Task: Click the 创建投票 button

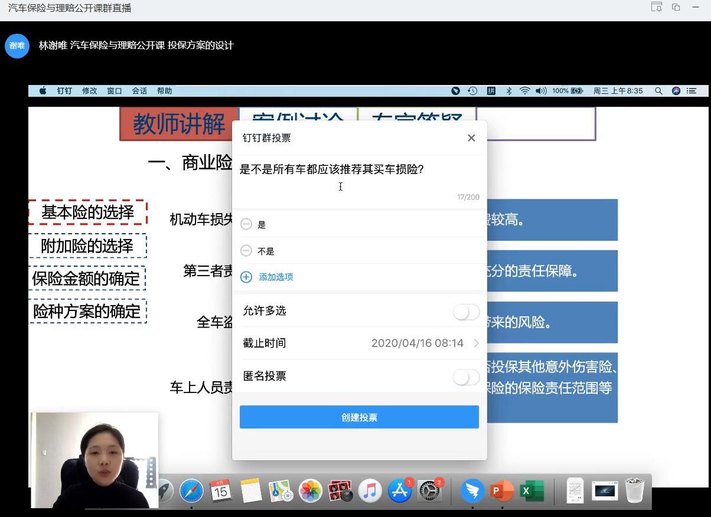Action: (x=359, y=417)
